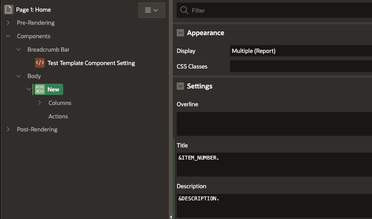Click the page icon beside Page 1: Home
This screenshot has height=219, width=372.
point(9,10)
